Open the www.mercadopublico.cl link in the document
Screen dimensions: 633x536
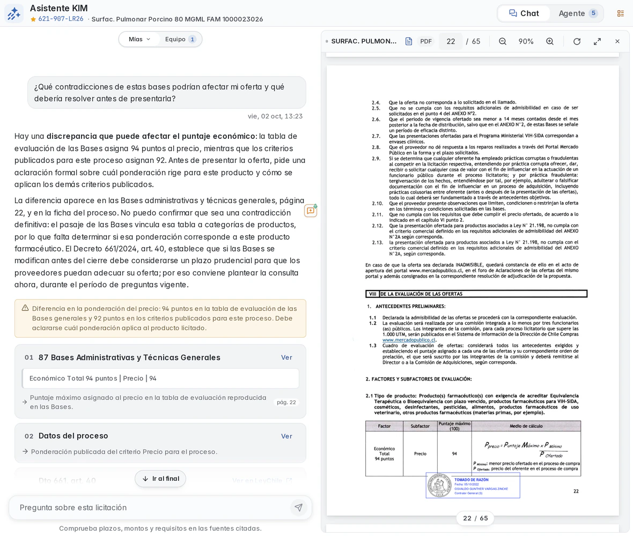(x=409, y=340)
